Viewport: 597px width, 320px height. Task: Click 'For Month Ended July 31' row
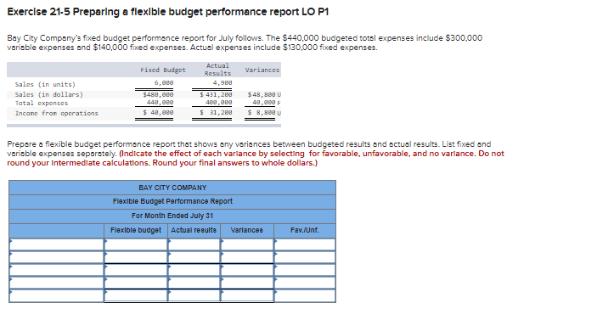[x=172, y=216]
